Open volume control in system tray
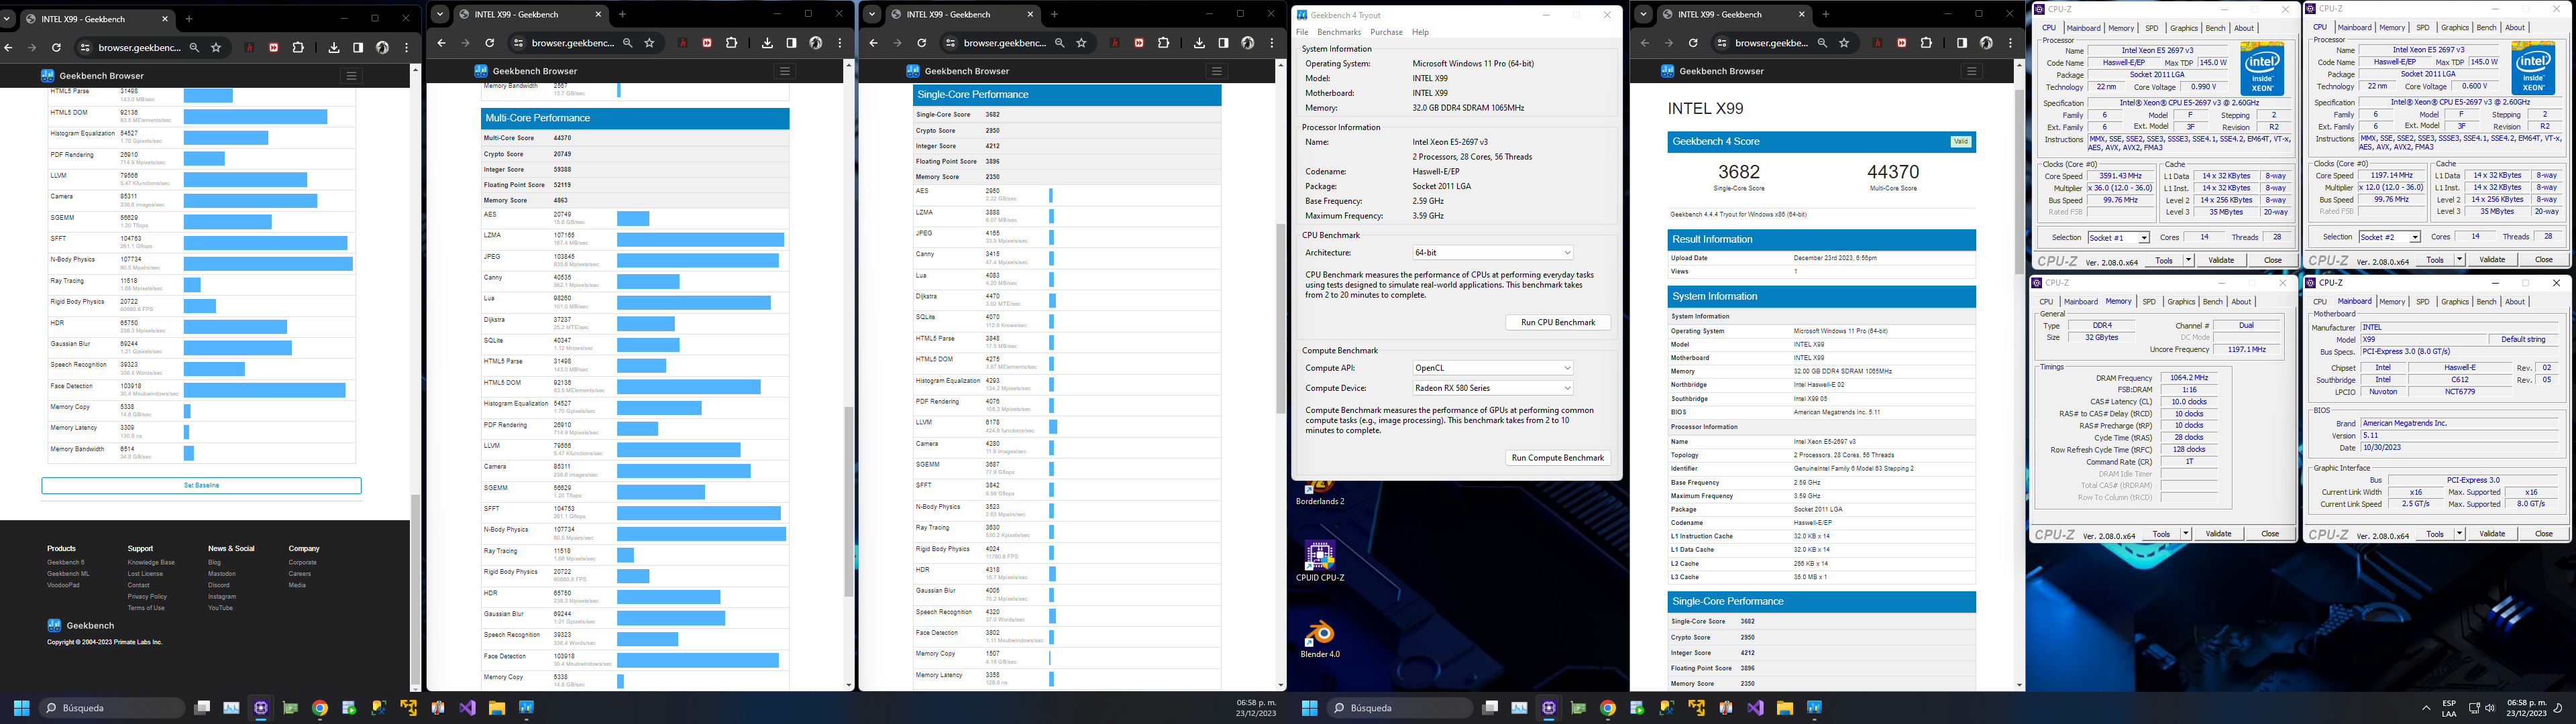Screen dimensions: 2576x724 [x=2490, y=708]
